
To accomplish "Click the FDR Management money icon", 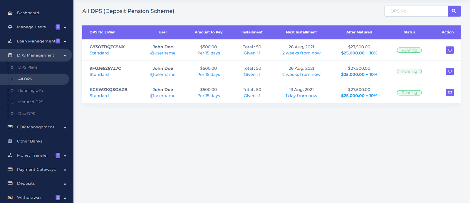I will coord(10,127).
